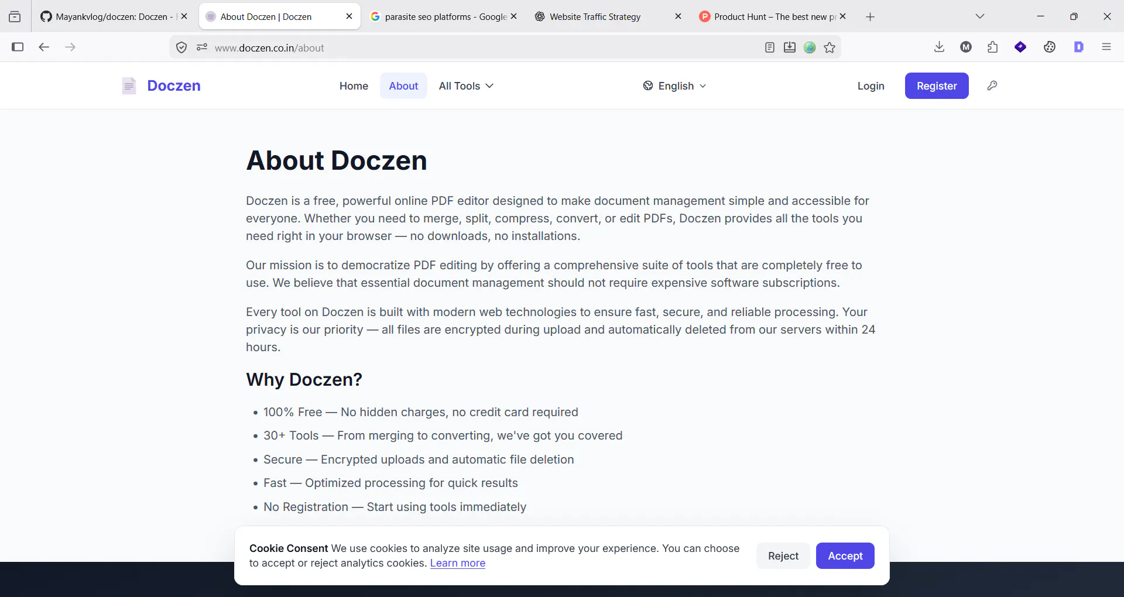Click the cookie-shaped extension icon

(1050, 47)
